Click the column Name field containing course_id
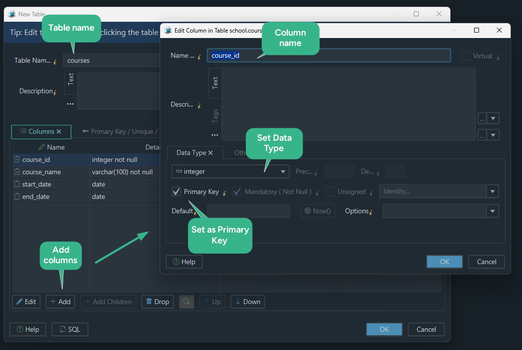Viewport: 522px width, 350px height. (329, 55)
